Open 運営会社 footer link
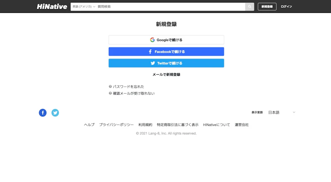This screenshot has width=331, height=182. (x=242, y=125)
